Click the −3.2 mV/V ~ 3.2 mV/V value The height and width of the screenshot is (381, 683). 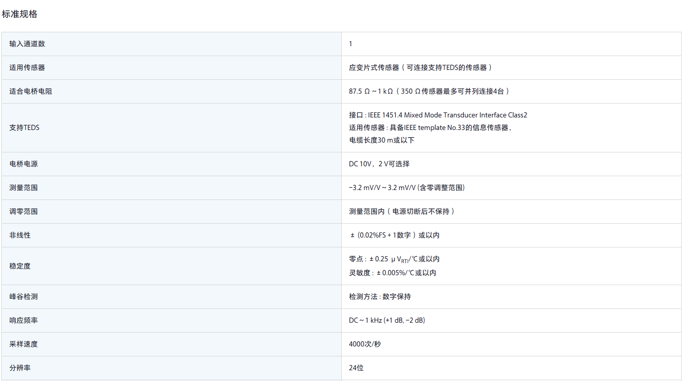[x=407, y=188]
